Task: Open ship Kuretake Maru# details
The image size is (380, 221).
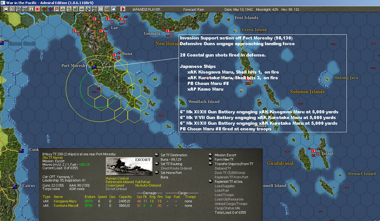Action: (66, 206)
